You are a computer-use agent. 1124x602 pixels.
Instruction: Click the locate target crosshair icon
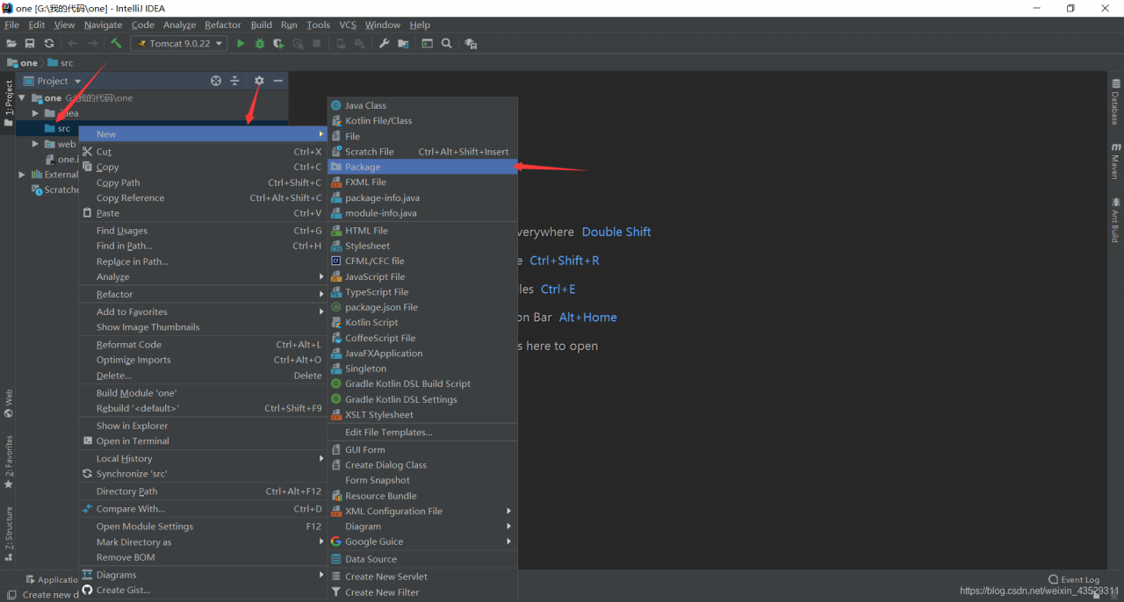[x=216, y=81]
